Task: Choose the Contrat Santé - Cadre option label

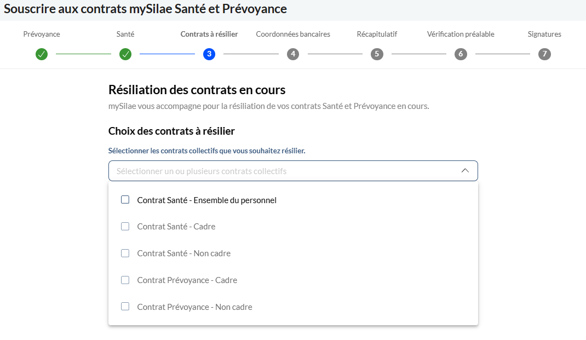Action: coord(176,227)
